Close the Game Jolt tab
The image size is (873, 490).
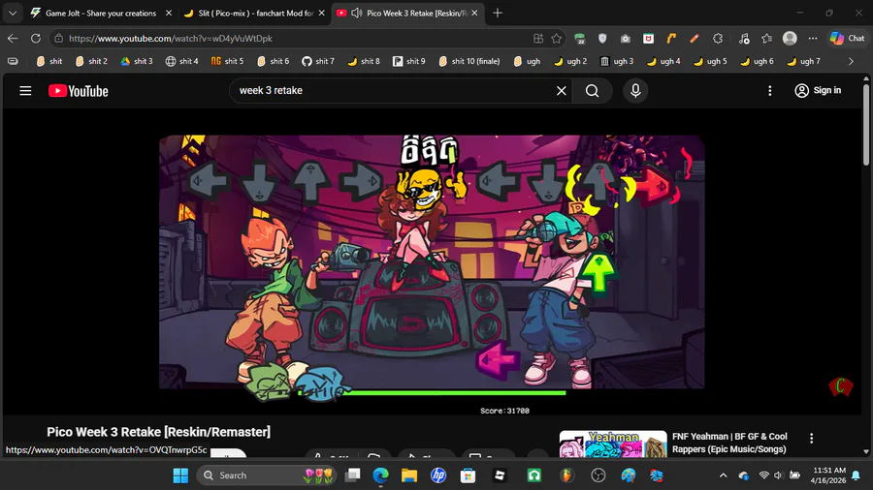click(169, 13)
